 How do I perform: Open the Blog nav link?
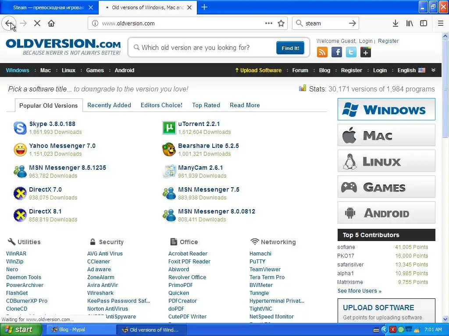point(325,70)
